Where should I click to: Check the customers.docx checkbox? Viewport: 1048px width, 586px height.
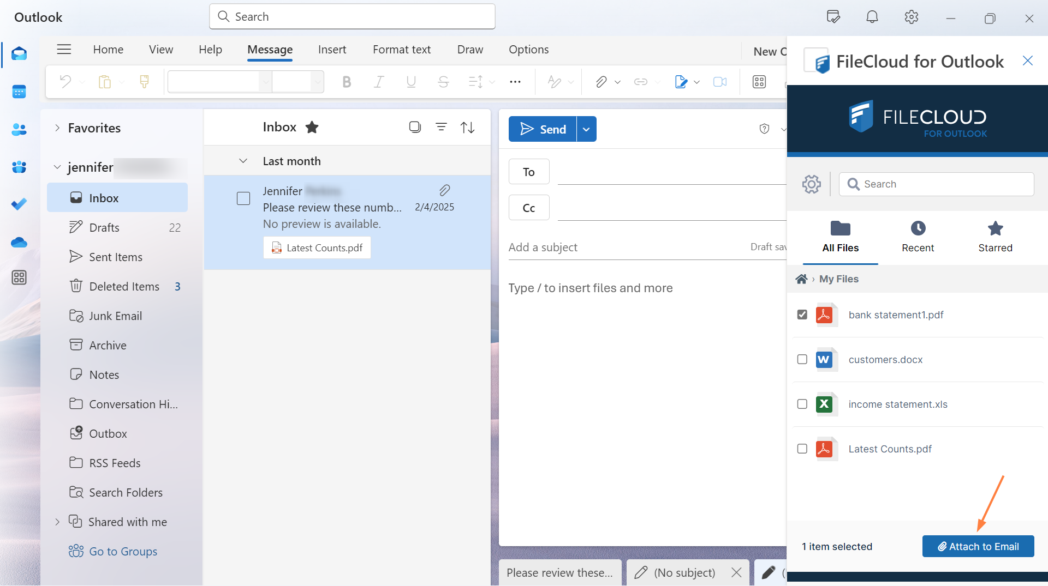(x=802, y=359)
